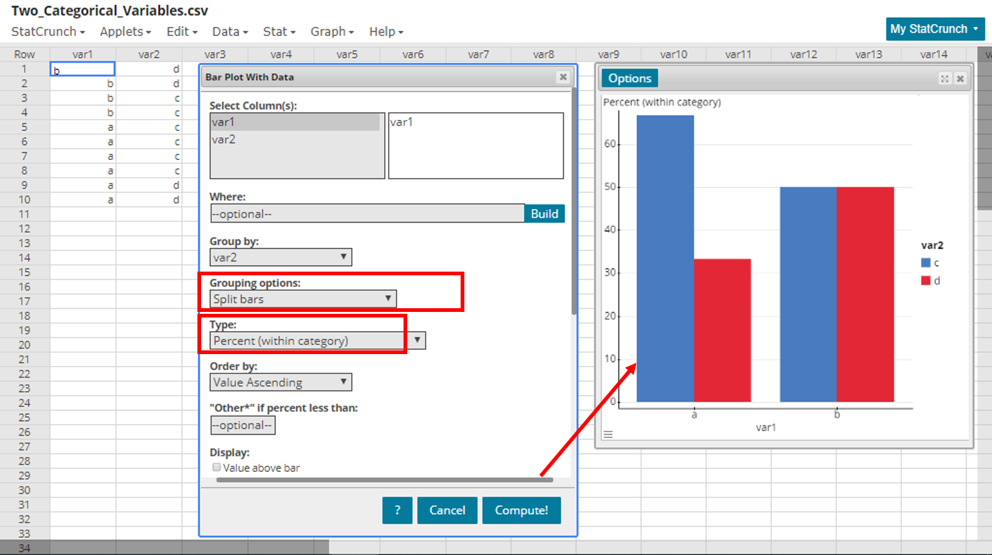Click the Where optional input field

(x=367, y=214)
